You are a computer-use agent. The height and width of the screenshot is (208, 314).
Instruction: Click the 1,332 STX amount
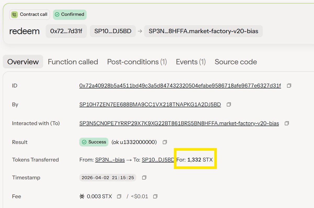(x=200, y=160)
